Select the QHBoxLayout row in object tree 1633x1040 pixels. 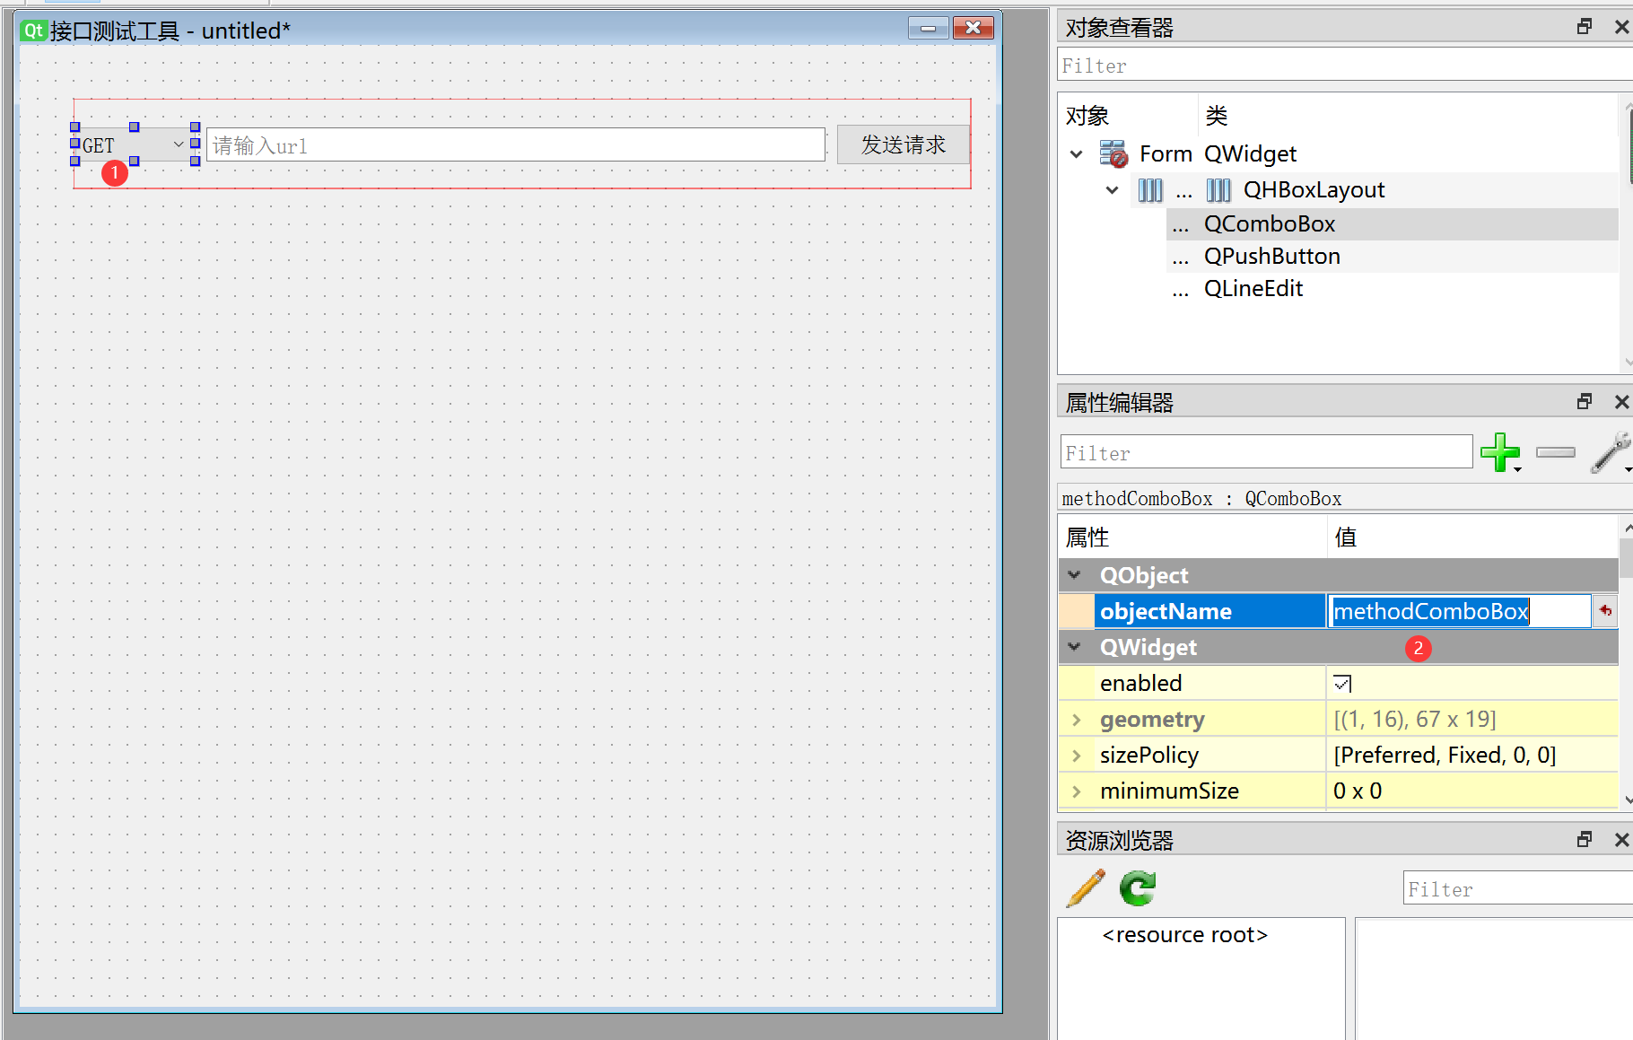pos(1374,190)
